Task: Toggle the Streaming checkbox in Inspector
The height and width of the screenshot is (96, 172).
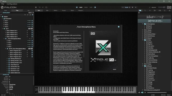Action: coord(10,80)
